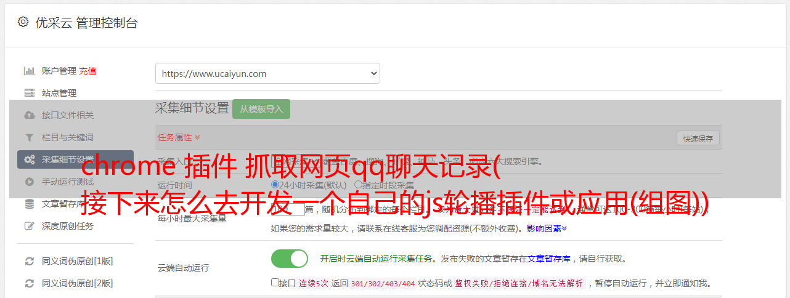Go to 站点管理 section
Screen dimensions: 790x298
click(x=59, y=93)
